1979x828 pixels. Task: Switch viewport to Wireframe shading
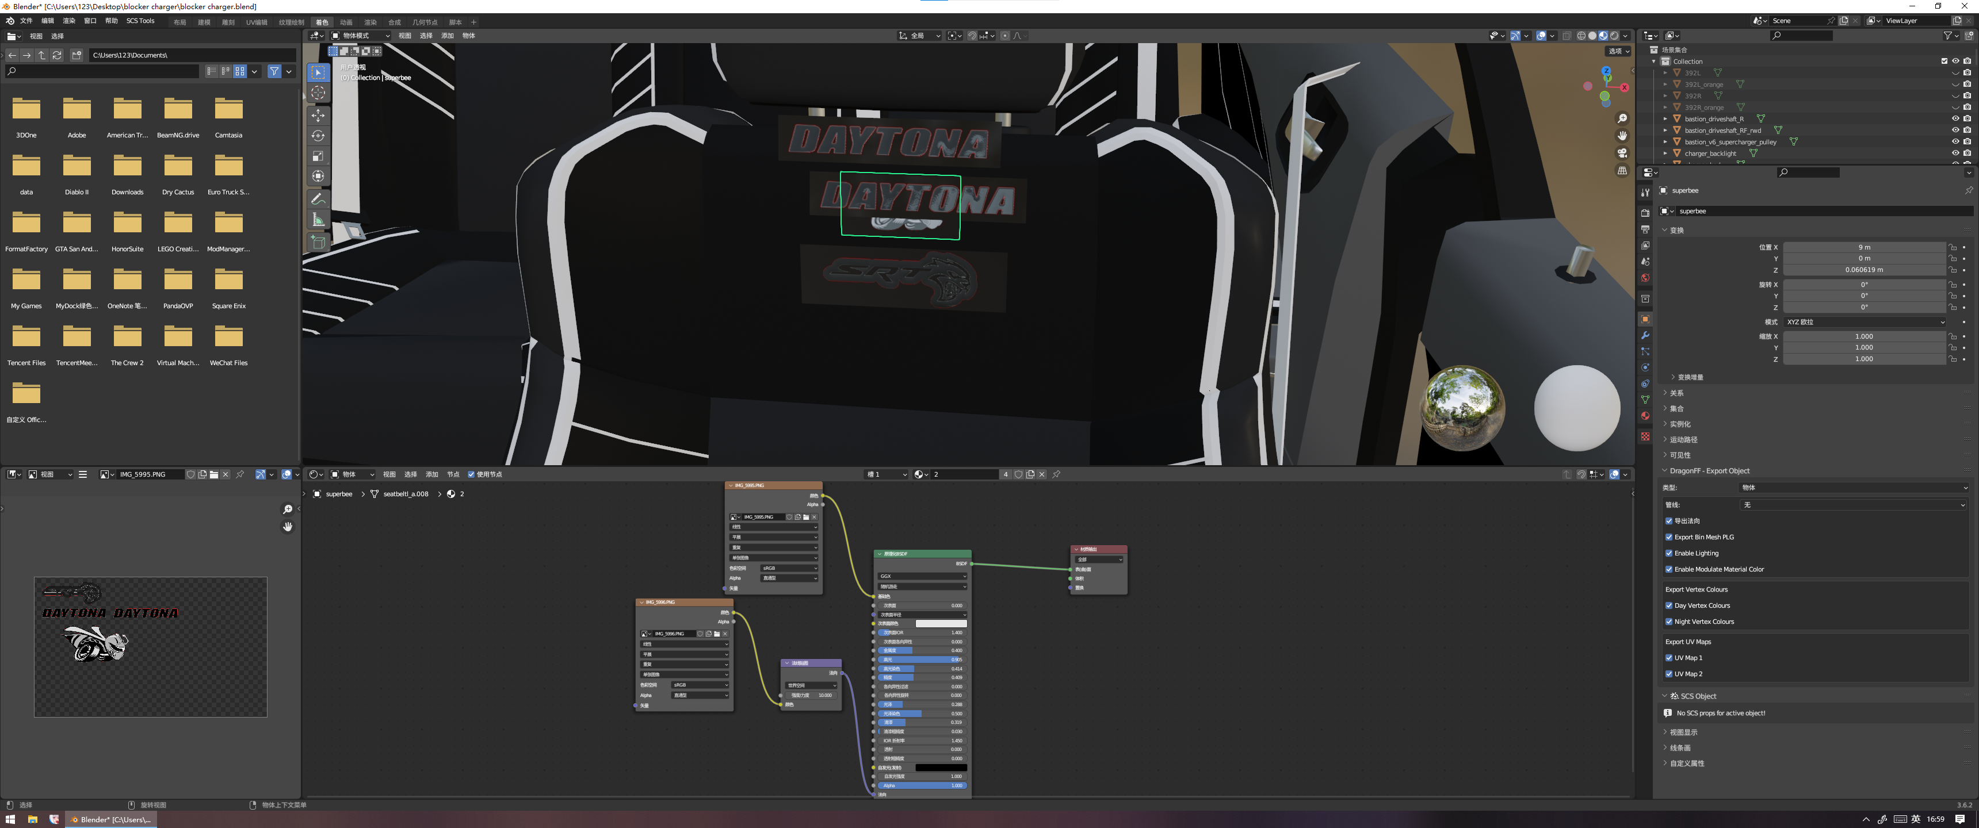tap(1581, 35)
